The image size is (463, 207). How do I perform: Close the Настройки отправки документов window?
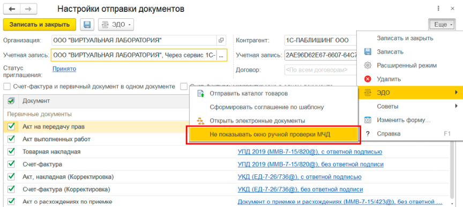tap(452, 9)
